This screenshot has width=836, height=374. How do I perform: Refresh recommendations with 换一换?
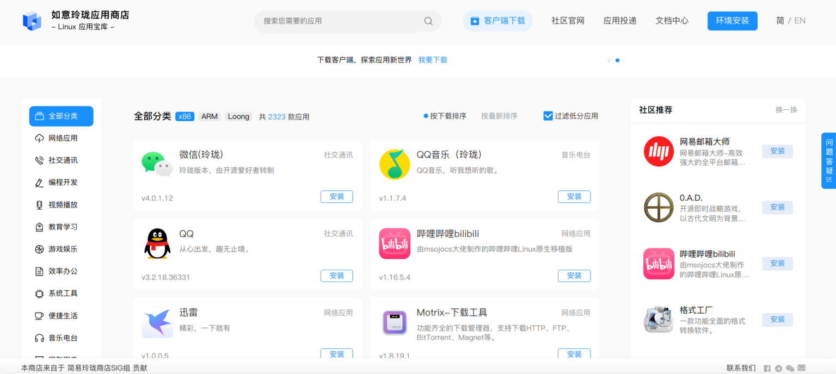click(786, 110)
